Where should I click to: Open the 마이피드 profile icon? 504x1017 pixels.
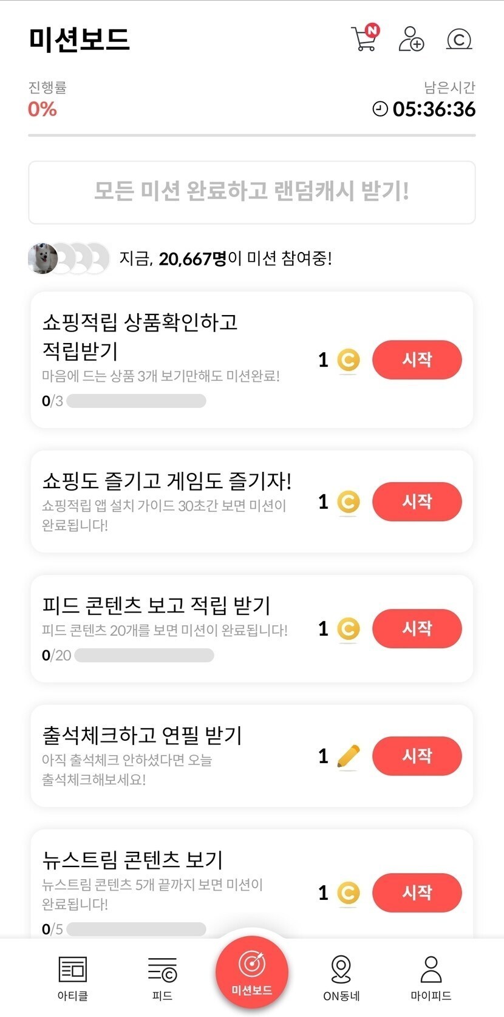(x=431, y=969)
